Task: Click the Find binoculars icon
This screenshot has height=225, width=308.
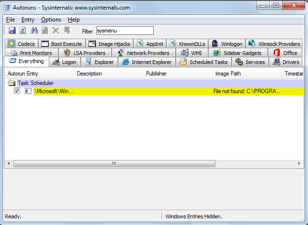Action: pos(34,31)
